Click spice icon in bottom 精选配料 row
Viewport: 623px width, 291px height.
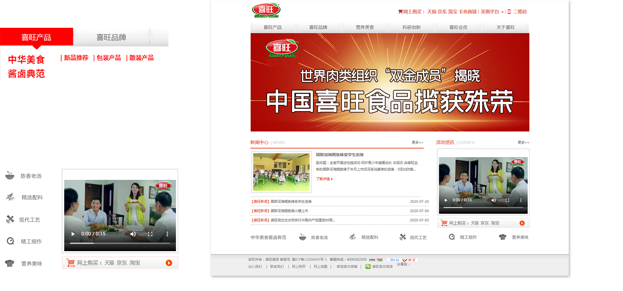tap(353, 237)
